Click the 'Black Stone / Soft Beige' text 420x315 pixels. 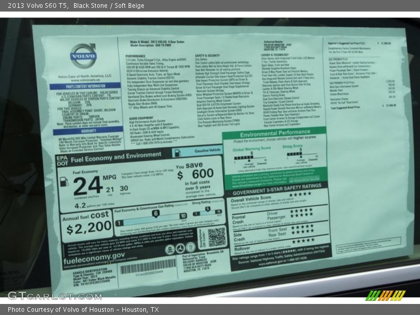point(109,6)
